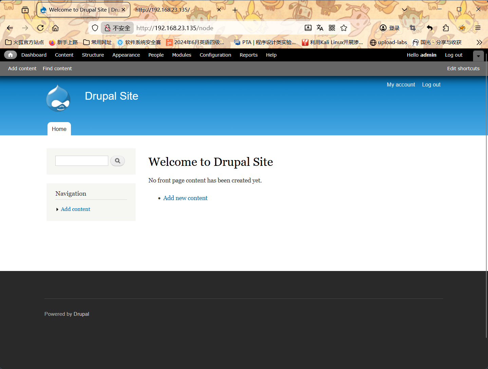This screenshot has height=369, width=488.
Task: Open the Configuration admin menu
Action: coord(215,55)
